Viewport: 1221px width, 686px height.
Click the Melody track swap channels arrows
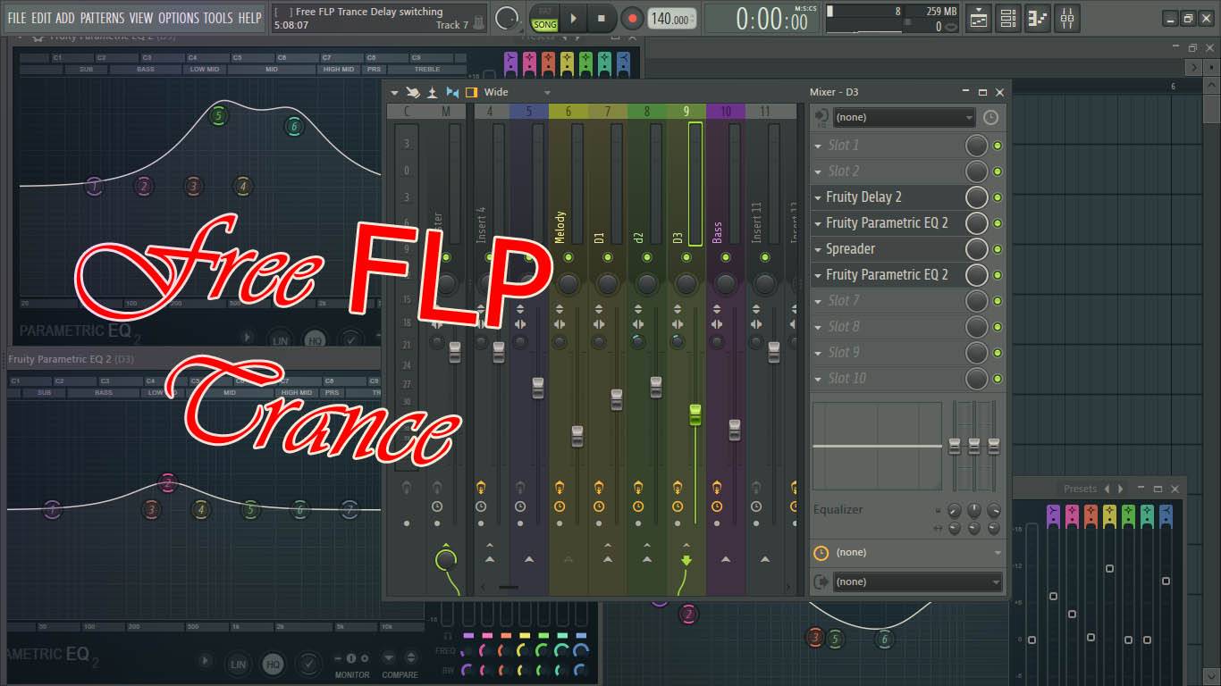coord(560,324)
